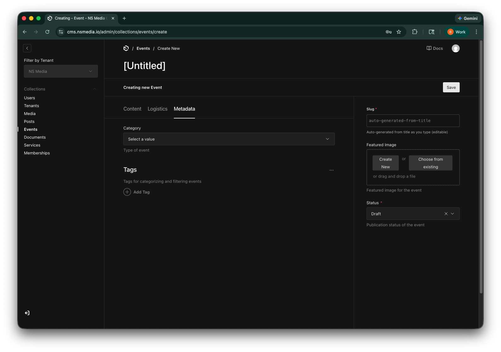
Task: Click the Events breadcrumb link
Action: click(x=143, y=48)
